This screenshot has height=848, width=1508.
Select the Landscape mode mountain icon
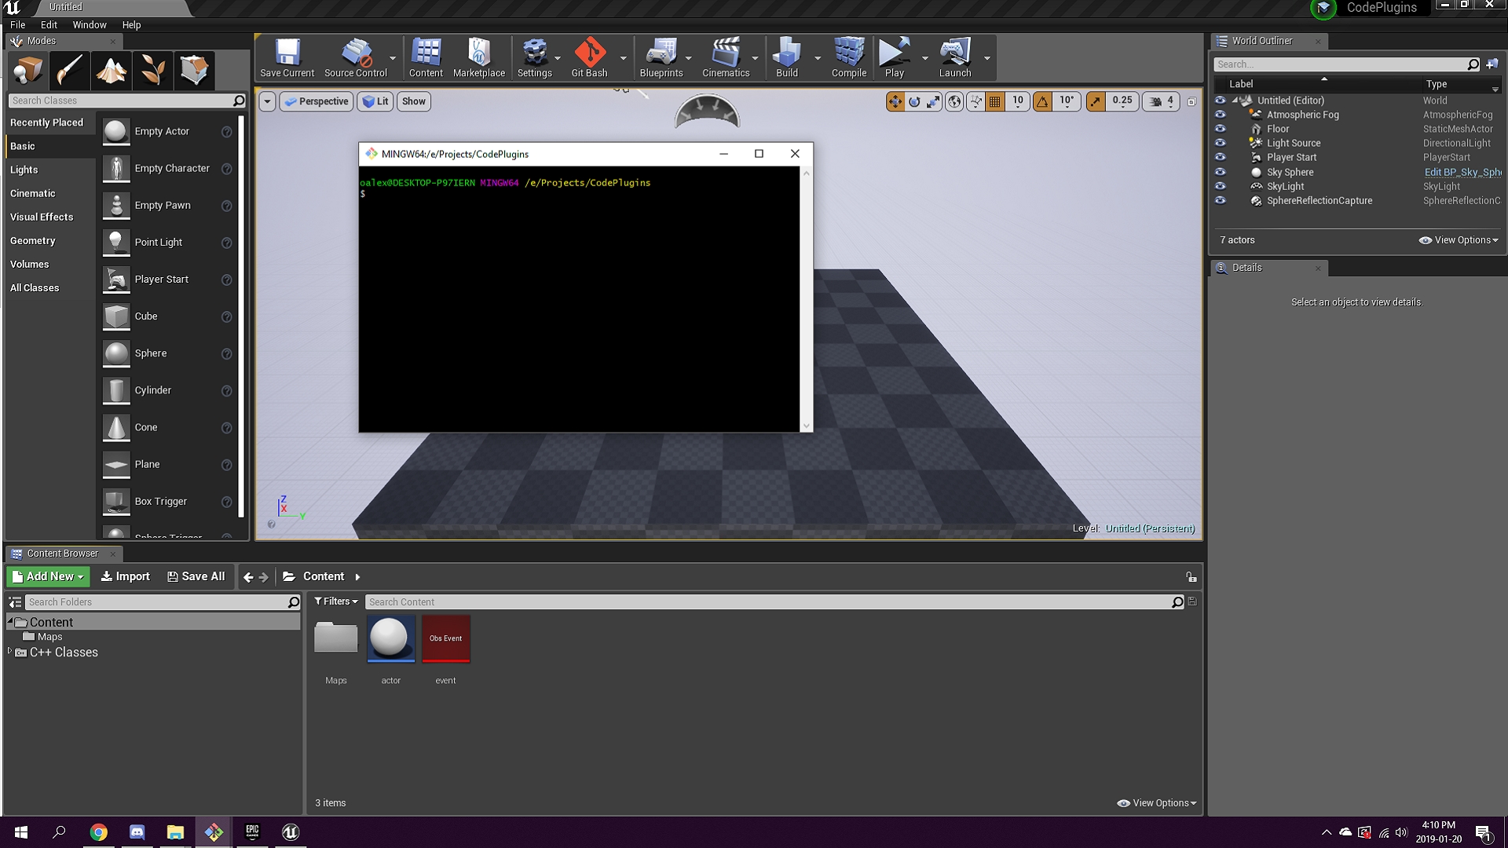[x=111, y=71]
